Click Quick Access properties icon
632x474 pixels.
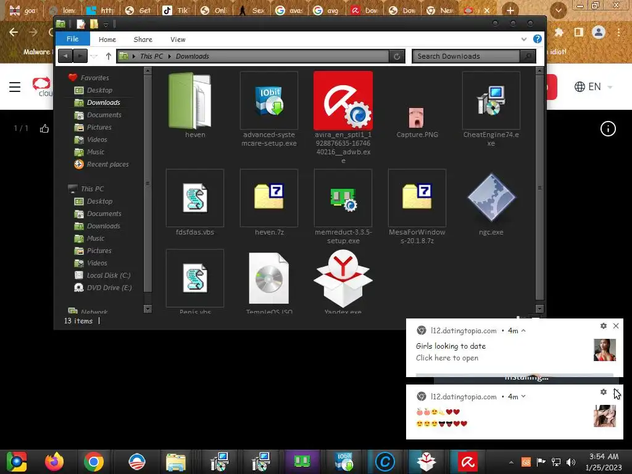click(x=81, y=24)
